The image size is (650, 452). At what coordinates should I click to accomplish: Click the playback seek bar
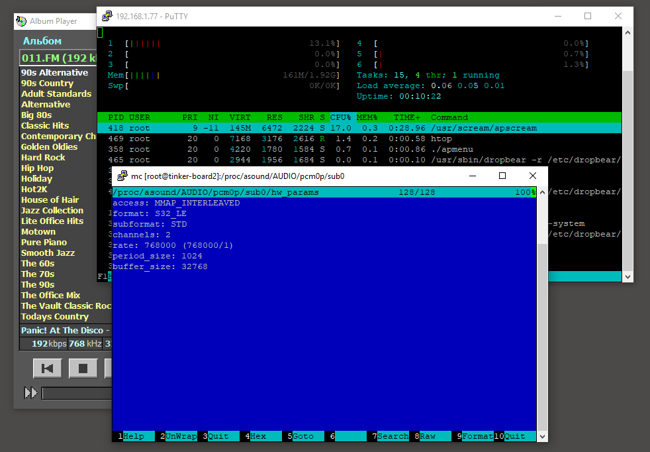(76, 394)
